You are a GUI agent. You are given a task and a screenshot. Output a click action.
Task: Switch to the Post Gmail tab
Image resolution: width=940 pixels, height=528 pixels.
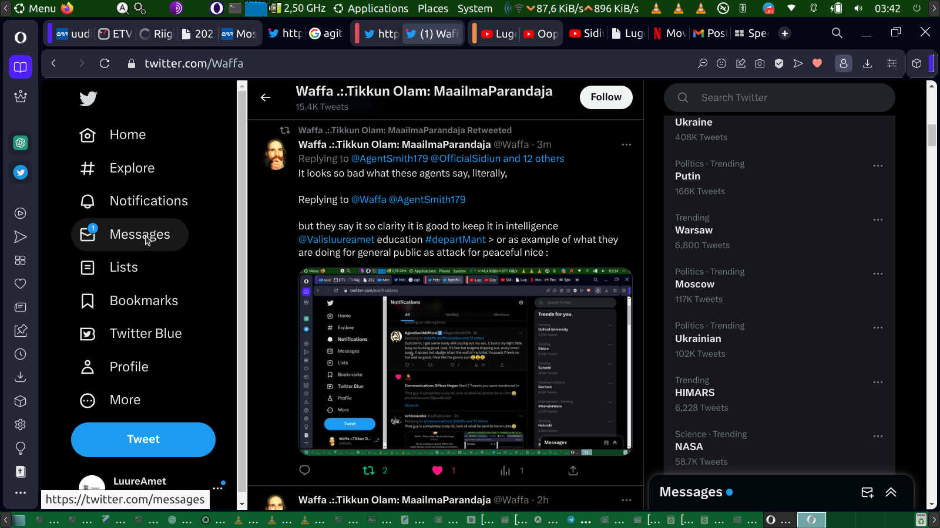(710, 33)
